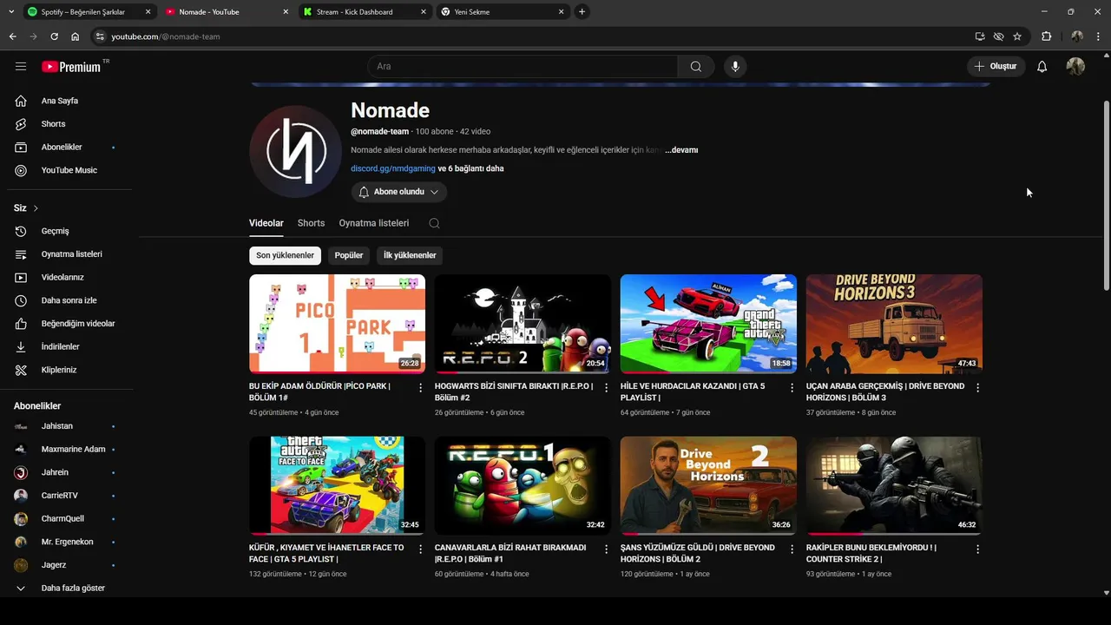Screen dimensions: 1111x625
Task: Switch to the channel Shorts tab
Action: coord(311,223)
